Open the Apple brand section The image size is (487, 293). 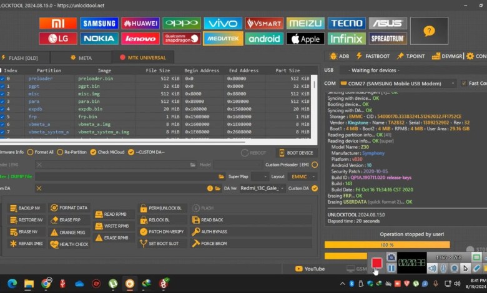coord(305,39)
